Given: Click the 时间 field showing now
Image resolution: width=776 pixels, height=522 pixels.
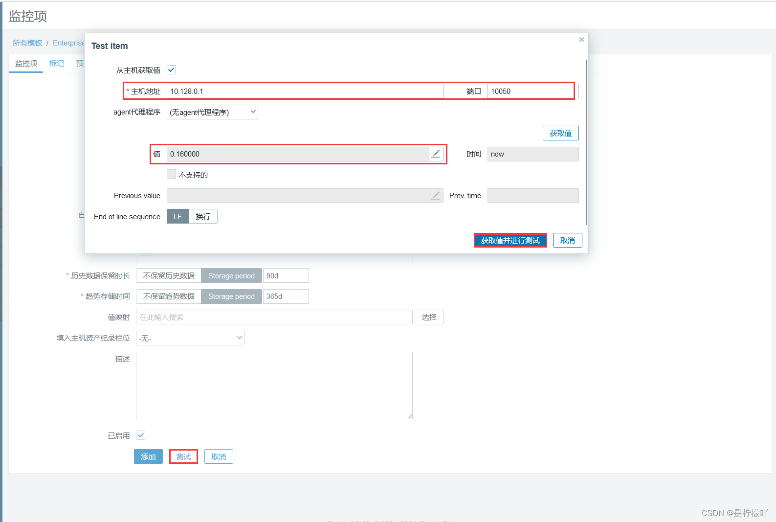Looking at the screenshot, I should click(x=533, y=154).
